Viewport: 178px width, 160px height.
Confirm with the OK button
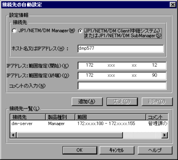pos(80,150)
